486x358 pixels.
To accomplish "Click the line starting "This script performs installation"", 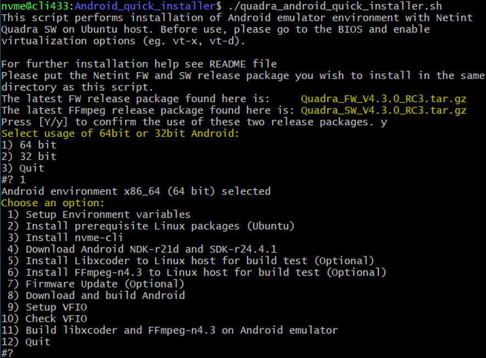I will 237,18.
